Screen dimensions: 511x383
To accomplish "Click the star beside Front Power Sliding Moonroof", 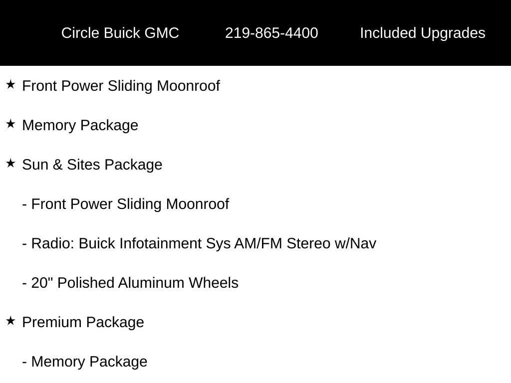I will point(10,85).
